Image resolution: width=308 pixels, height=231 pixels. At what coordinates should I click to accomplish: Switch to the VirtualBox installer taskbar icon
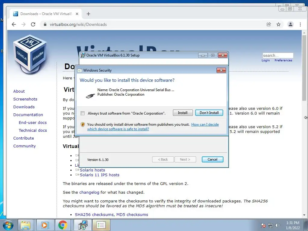(x=82, y=225)
